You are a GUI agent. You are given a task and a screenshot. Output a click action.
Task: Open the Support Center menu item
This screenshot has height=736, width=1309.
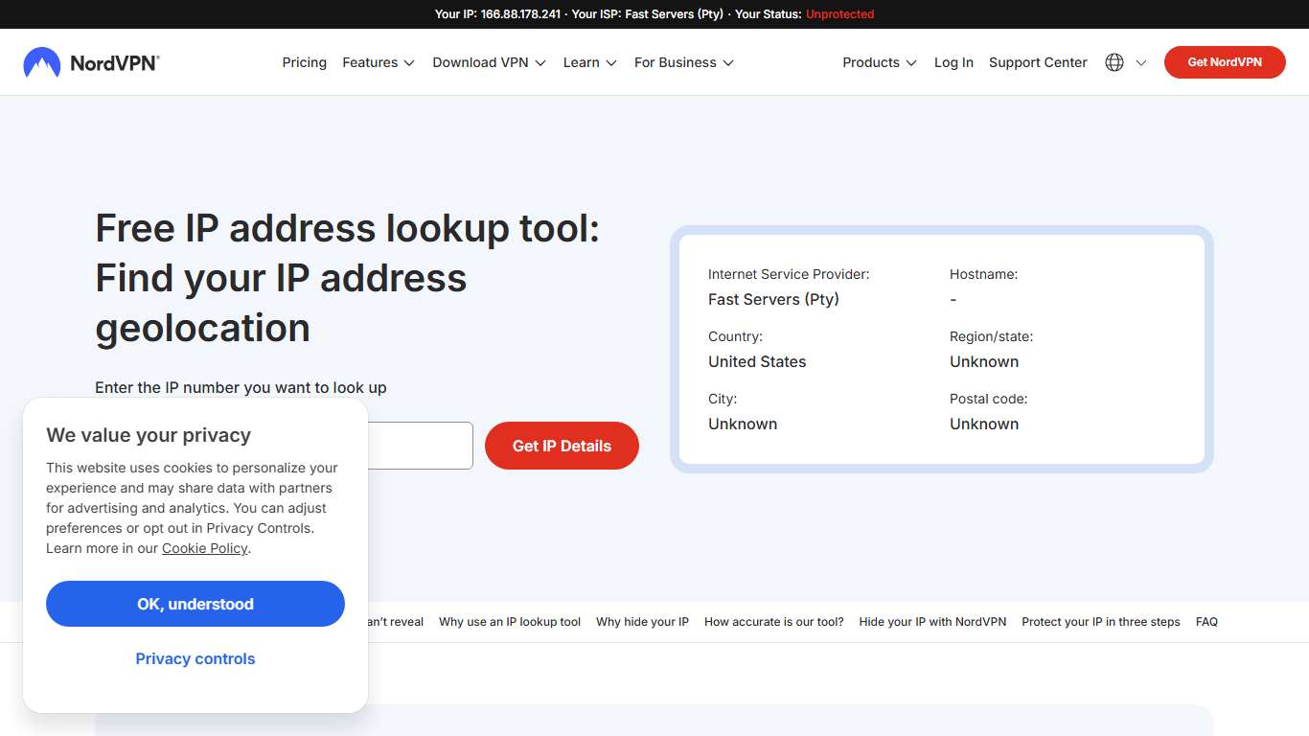click(x=1038, y=62)
